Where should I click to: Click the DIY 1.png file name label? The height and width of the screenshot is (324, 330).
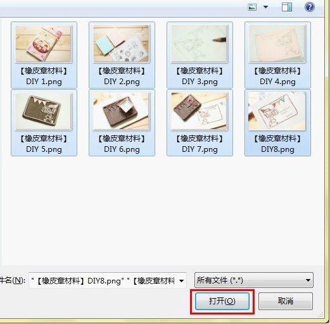tap(44, 76)
